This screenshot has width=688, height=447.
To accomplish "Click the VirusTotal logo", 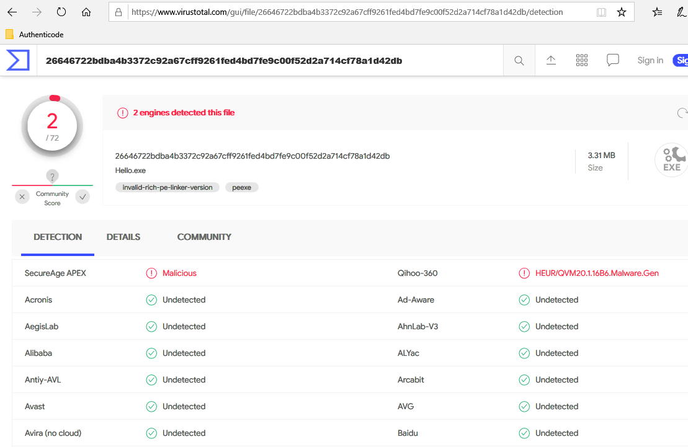I will pyautogui.click(x=18, y=60).
